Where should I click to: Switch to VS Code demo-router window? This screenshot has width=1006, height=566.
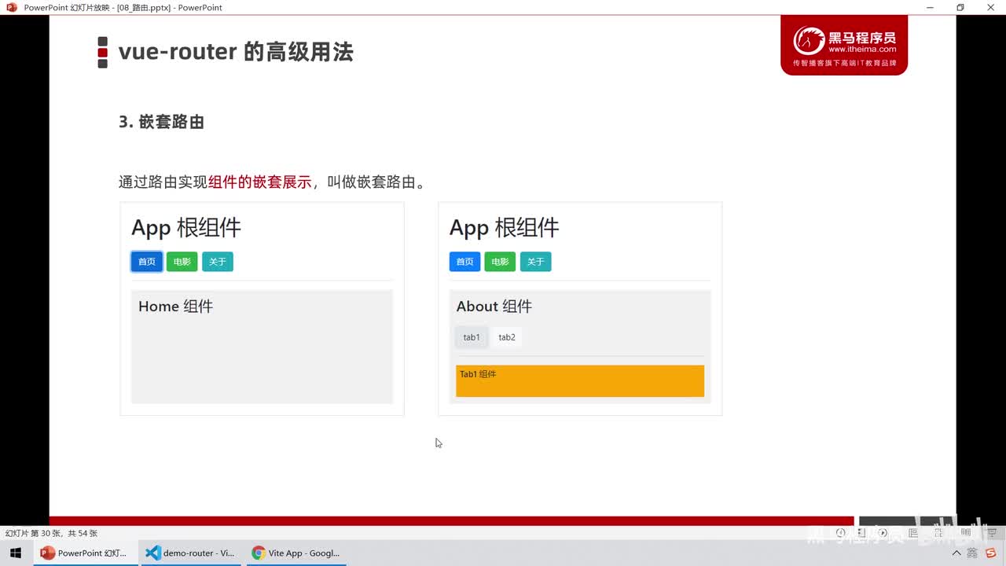click(191, 553)
